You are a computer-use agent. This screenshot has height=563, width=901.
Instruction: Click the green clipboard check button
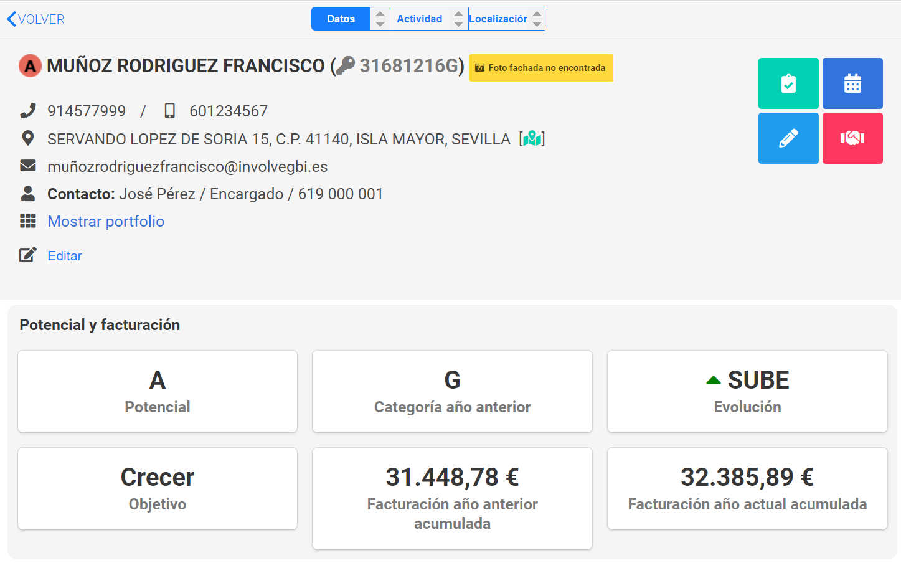[788, 83]
